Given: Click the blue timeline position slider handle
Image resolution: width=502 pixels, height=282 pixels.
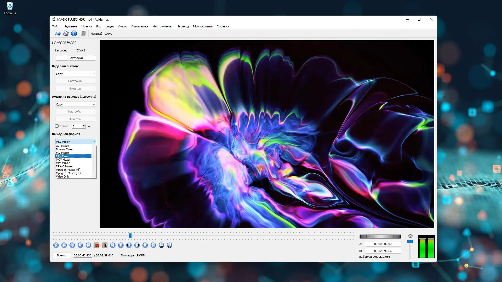Looking at the screenshot, I should [130, 236].
